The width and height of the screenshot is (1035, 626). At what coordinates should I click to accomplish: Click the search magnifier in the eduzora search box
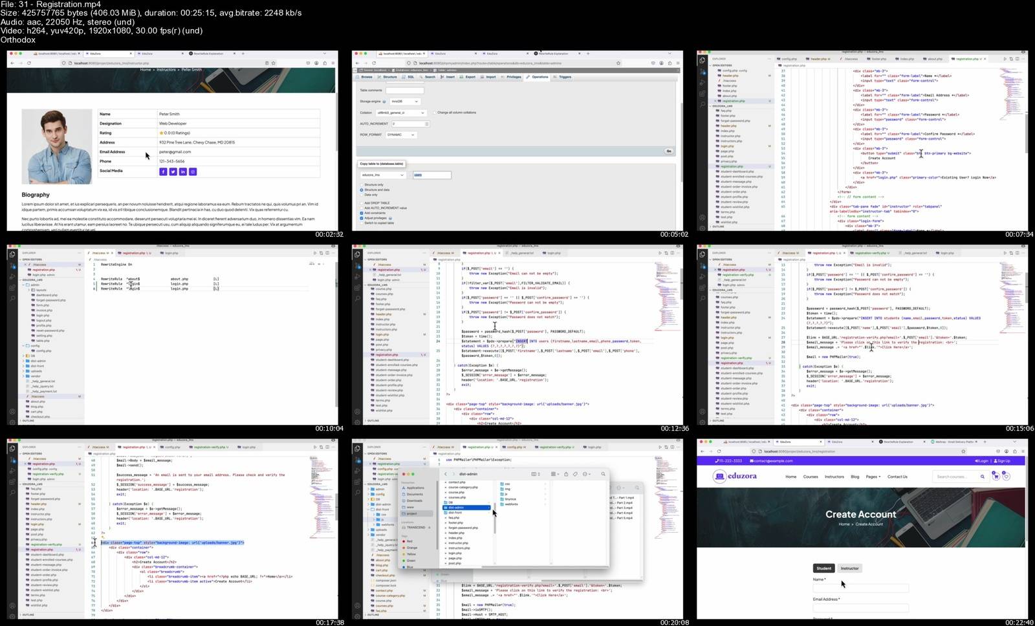[x=982, y=477]
